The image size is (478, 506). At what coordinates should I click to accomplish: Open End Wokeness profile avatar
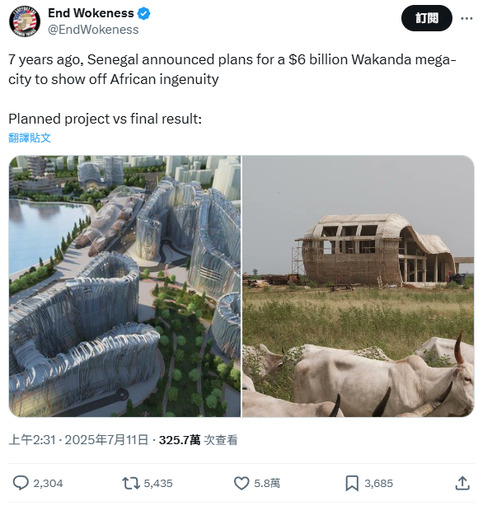click(x=25, y=21)
